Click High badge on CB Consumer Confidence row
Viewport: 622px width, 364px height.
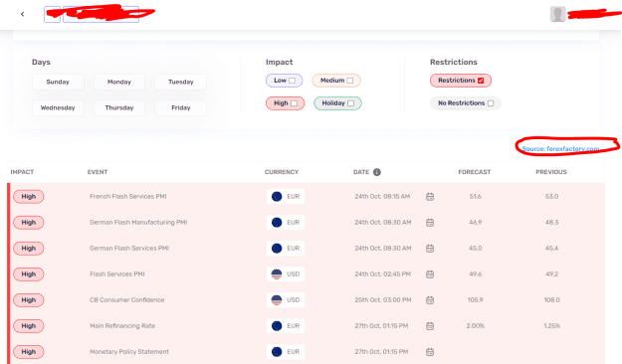pos(29,300)
